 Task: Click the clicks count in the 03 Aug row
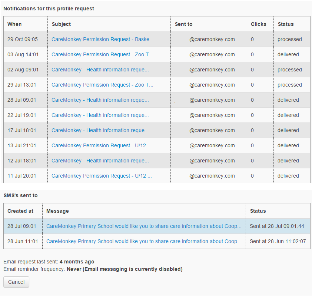tap(252, 54)
